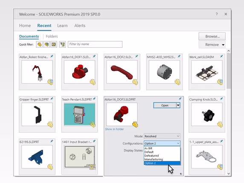244x183 pixels.
Task: Pin the Clamping Knob document
Action: (221, 99)
